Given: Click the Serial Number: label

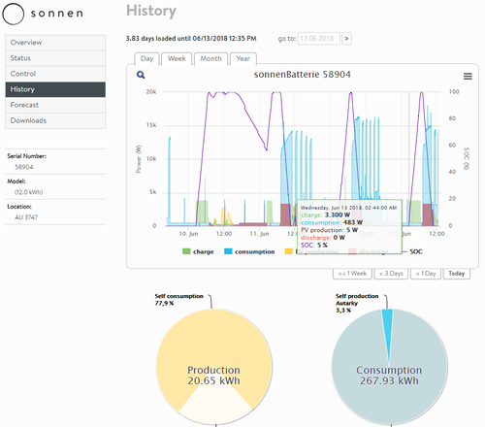Looking at the screenshot, I should click(27, 156).
